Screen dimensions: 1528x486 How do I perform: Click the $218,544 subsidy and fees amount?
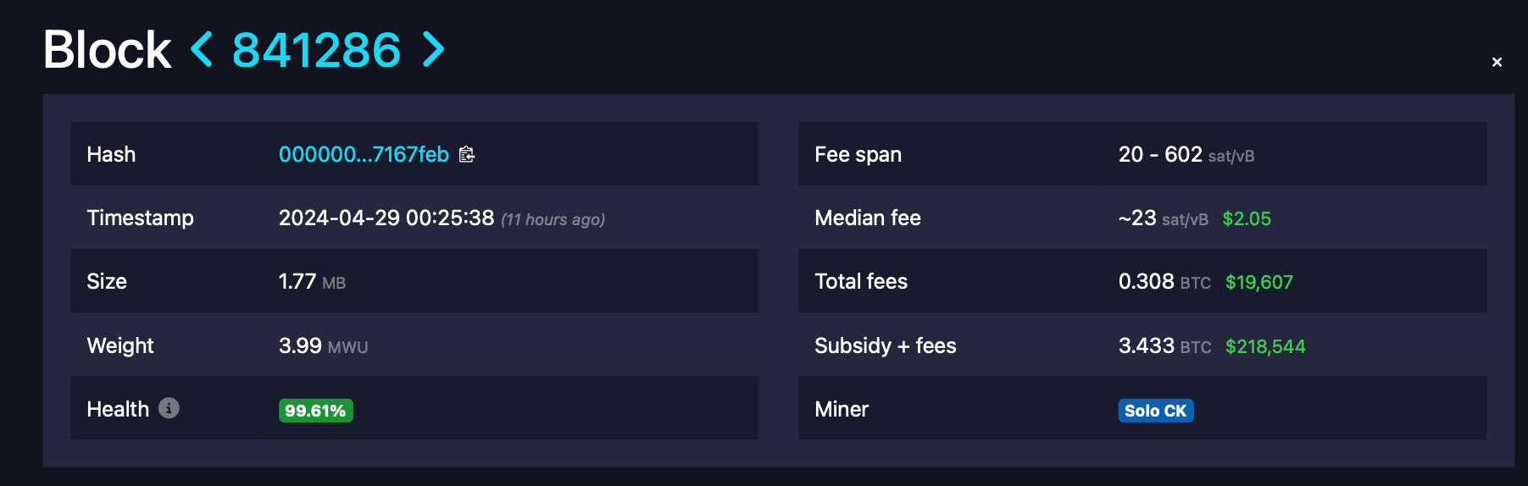click(1264, 346)
